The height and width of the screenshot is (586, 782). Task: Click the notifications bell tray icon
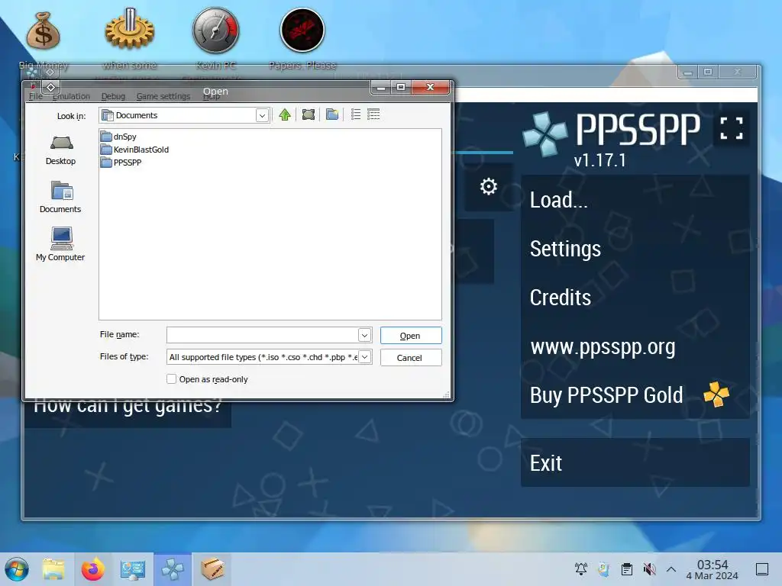point(581,569)
